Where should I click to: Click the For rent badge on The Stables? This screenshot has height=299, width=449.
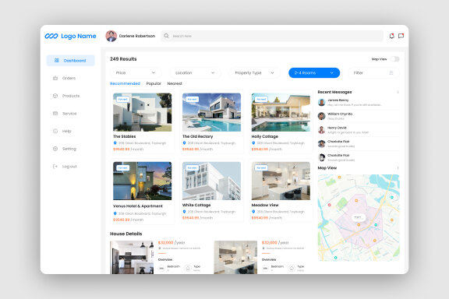[123, 100]
